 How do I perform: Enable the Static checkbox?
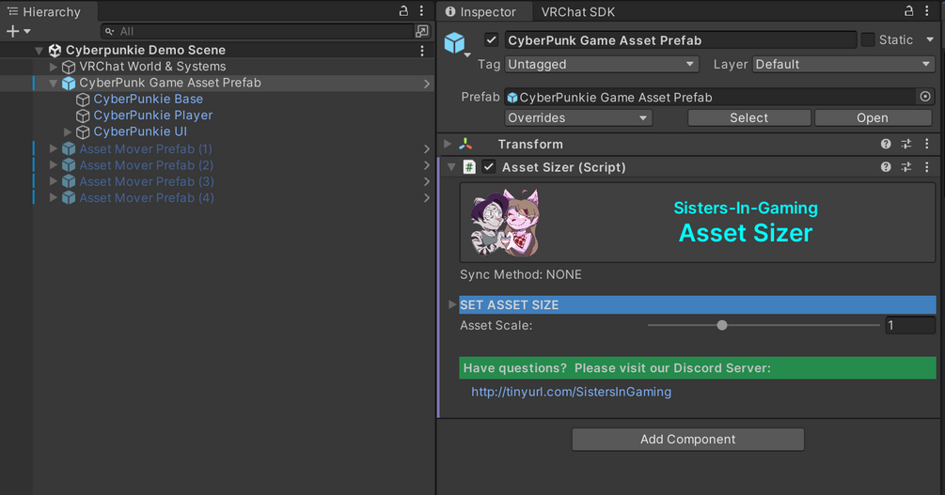[x=868, y=40]
